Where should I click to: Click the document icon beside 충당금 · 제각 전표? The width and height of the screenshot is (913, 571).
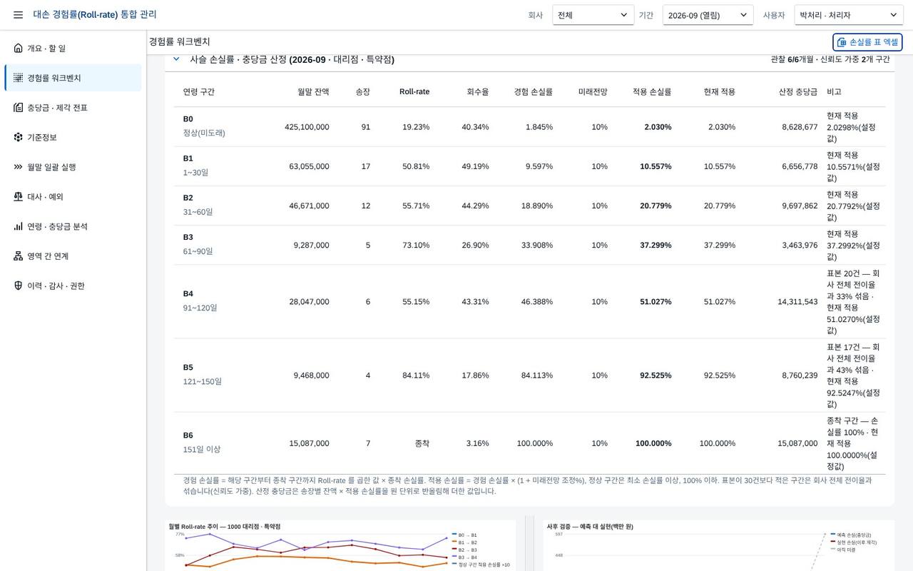(x=19, y=107)
